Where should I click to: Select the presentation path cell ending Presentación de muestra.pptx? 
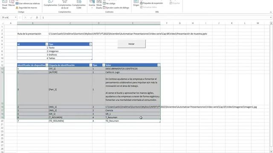[x=128, y=34]
